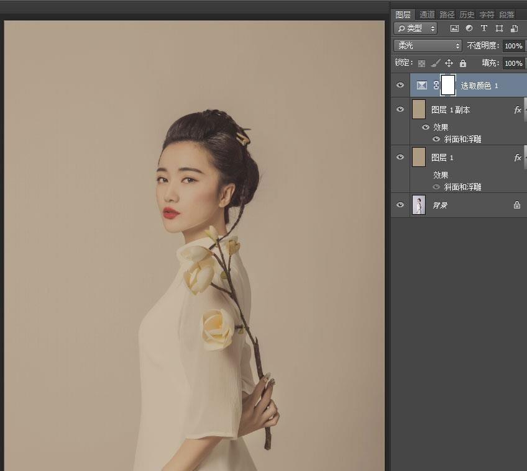Collapse effects via fx on 图层 1
Viewport: 527px width, 471px height.
517,158
